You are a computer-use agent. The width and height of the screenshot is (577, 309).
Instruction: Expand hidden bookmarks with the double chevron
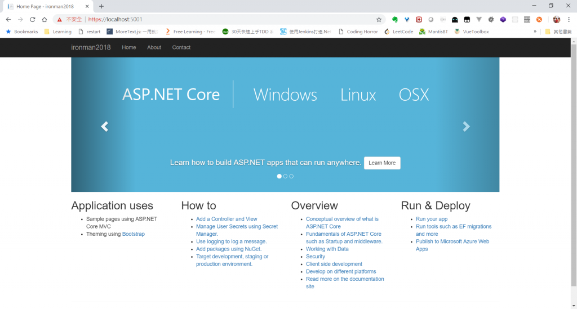pyautogui.click(x=535, y=32)
